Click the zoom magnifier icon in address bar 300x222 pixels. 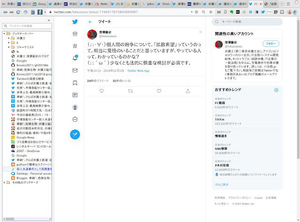[x=203, y=12]
